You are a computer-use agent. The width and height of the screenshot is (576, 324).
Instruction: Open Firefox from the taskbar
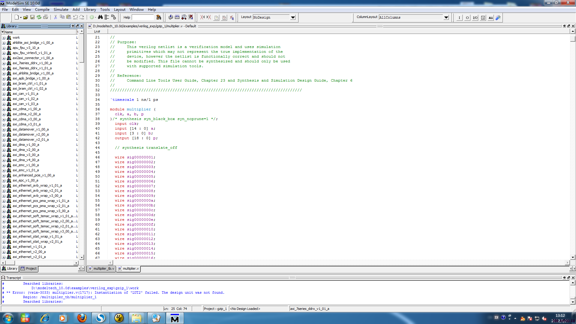(x=82, y=318)
